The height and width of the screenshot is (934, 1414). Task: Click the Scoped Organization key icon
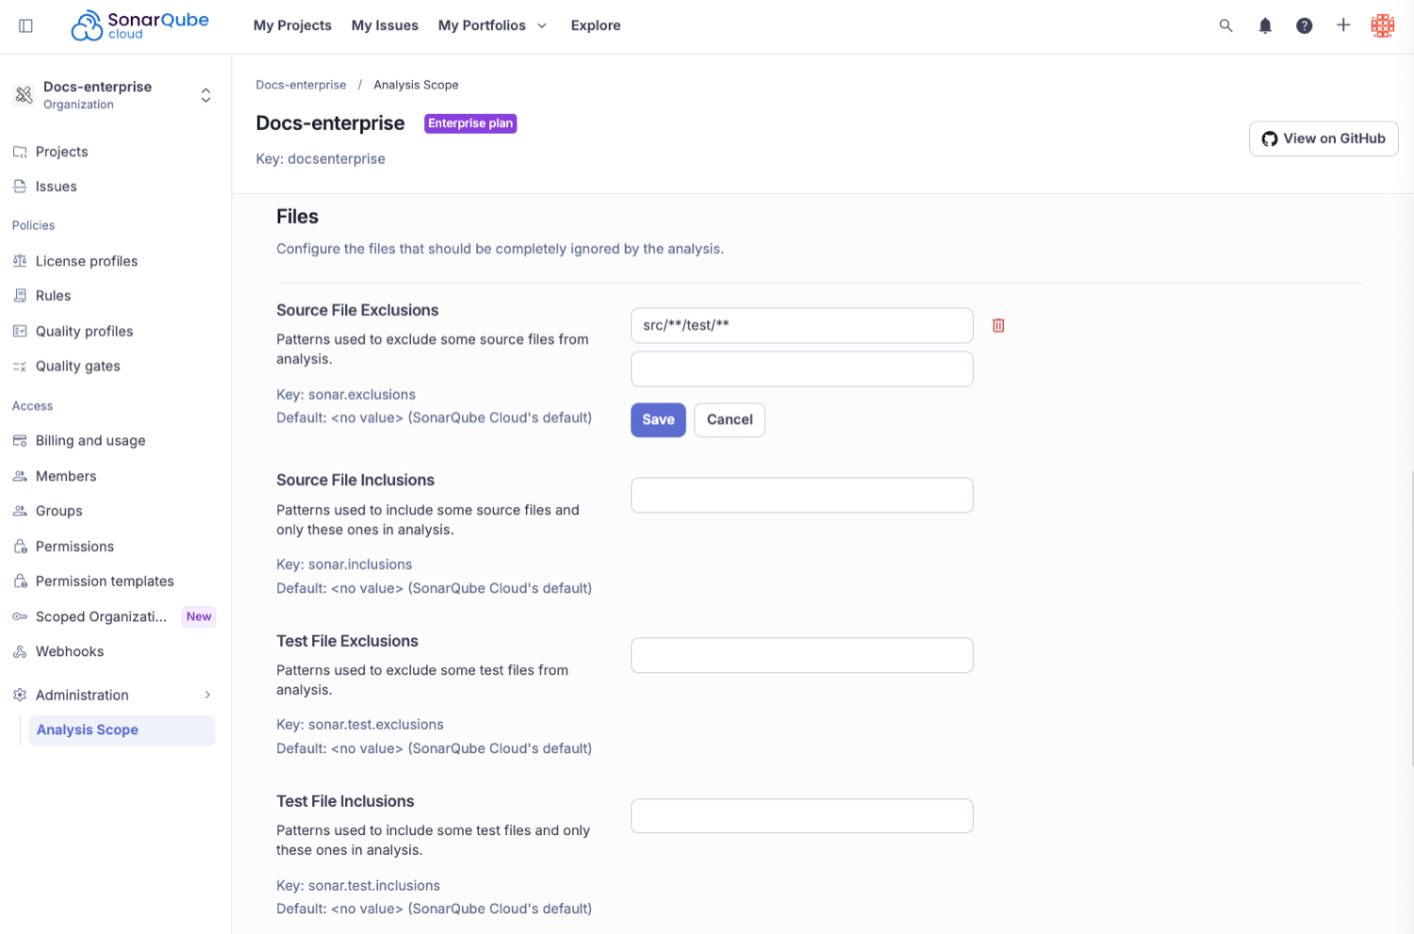click(20, 616)
